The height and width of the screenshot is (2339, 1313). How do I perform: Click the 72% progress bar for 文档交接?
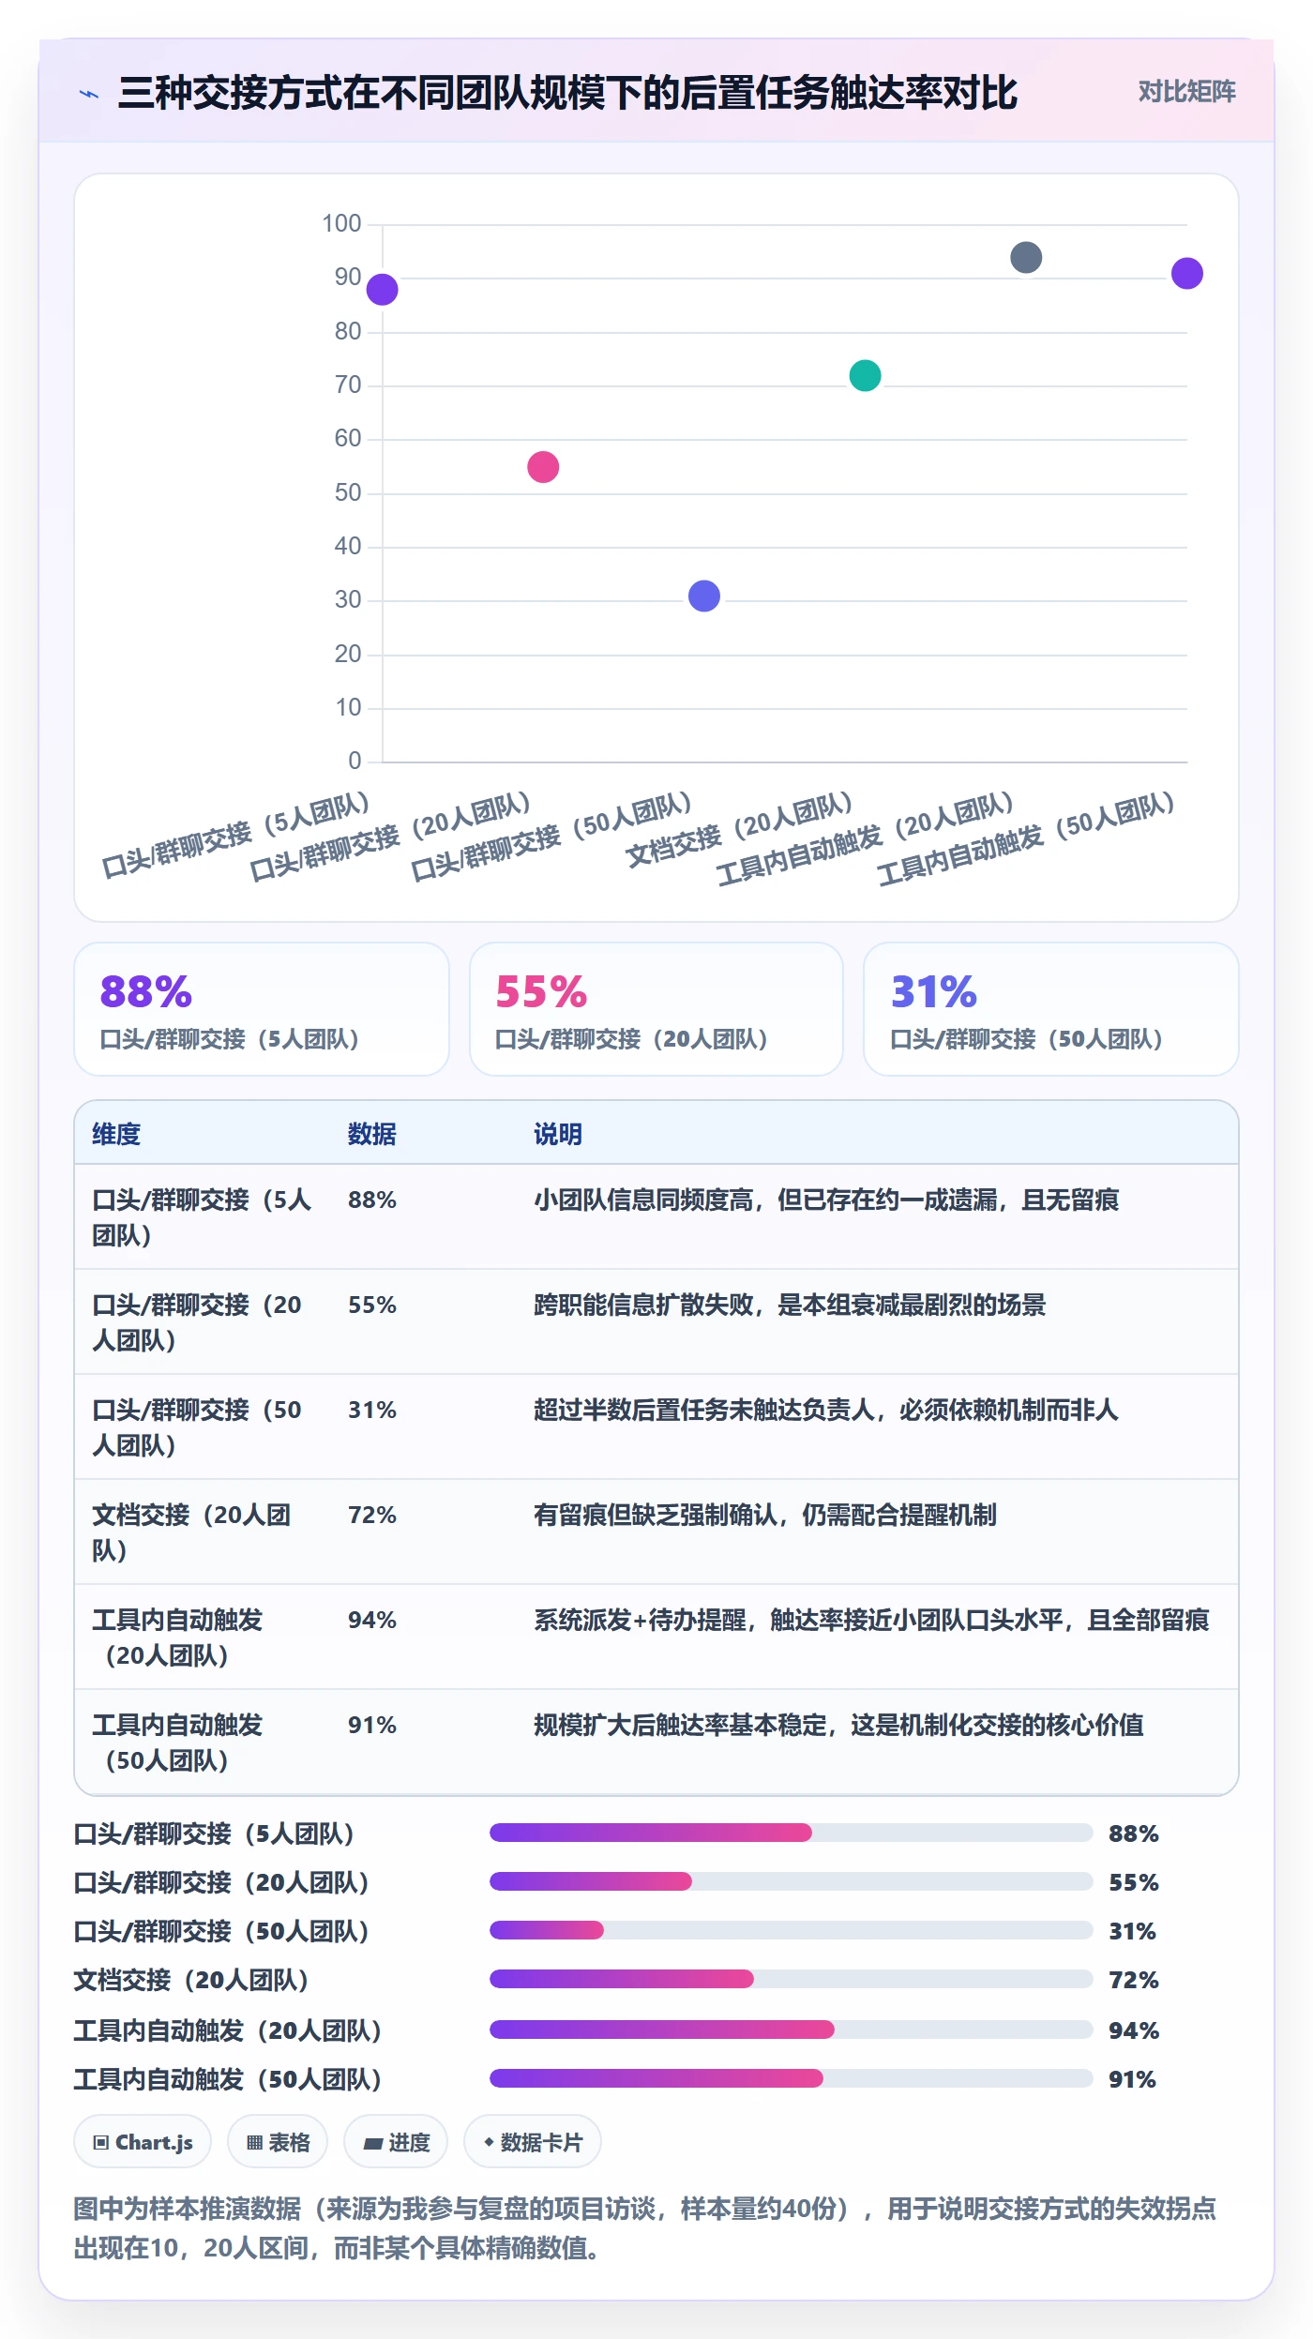(x=792, y=1979)
